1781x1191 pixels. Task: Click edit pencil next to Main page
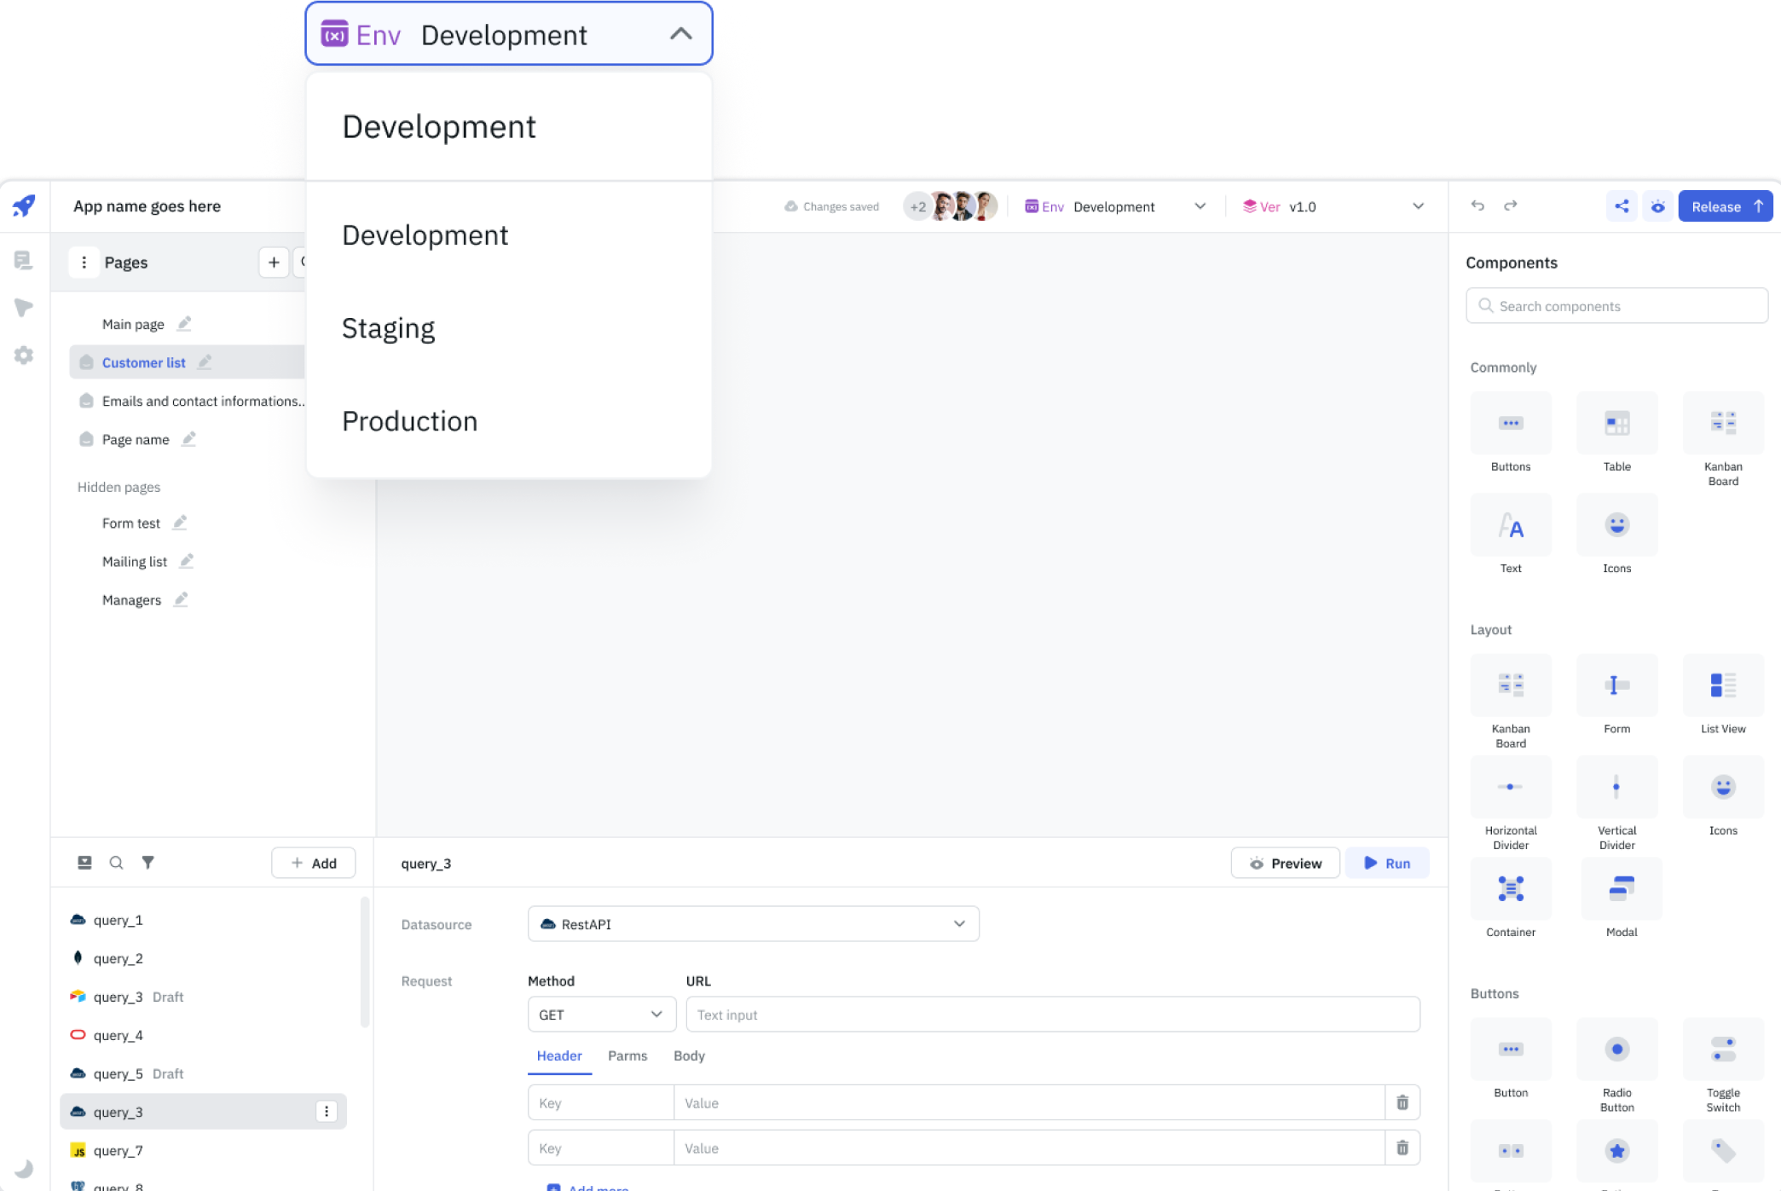click(x=184, y=324)
